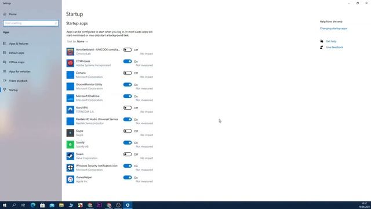The width and height of the screenshot is (371, 209).
Task: Go to Default apps page
Action: (x=31, y=53)
